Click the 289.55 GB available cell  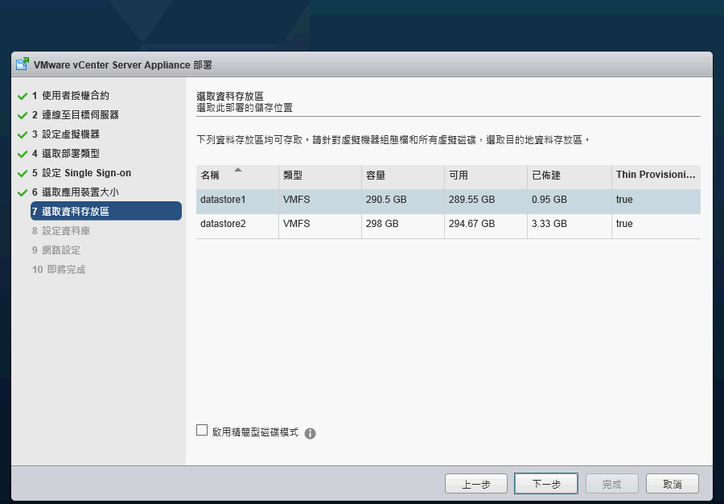tap(471, 200)
